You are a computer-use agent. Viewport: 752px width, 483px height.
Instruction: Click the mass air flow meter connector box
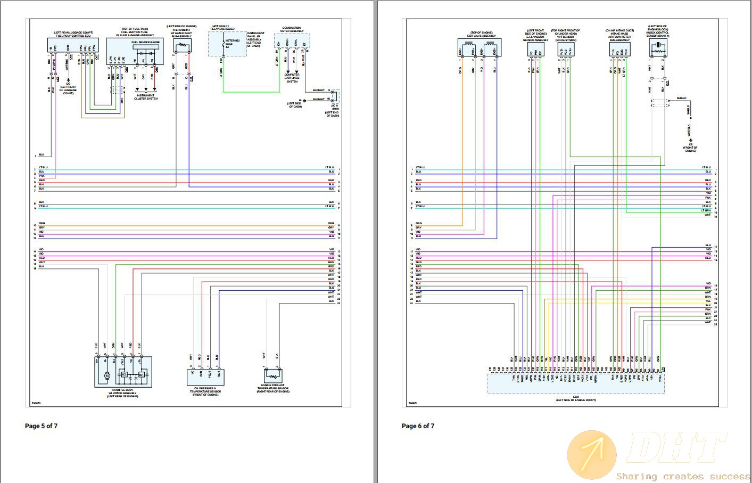621,50
